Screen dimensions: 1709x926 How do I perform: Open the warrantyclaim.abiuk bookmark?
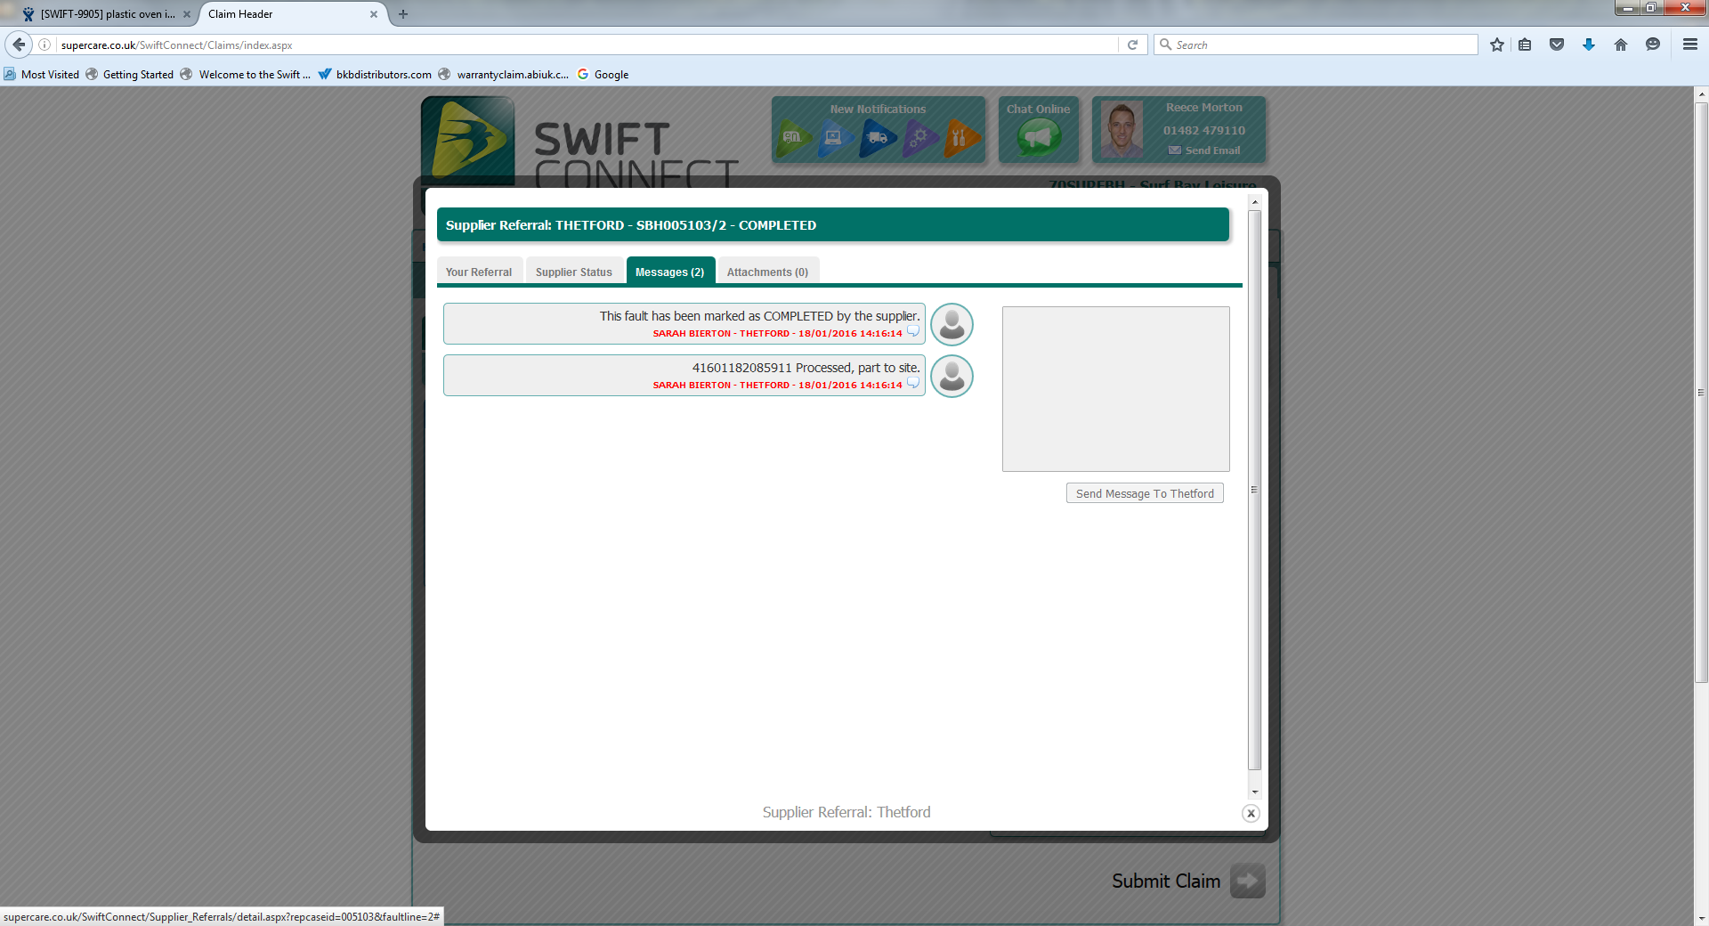504,75
